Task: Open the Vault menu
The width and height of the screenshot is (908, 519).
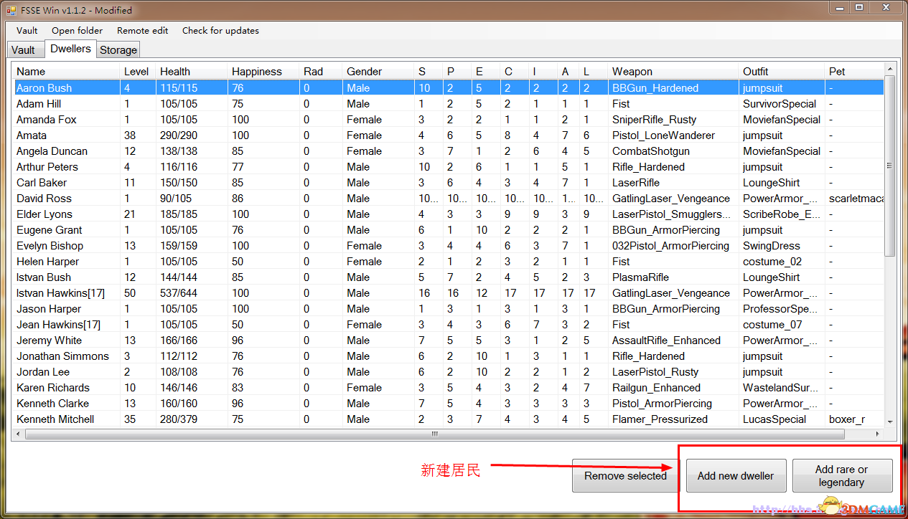Action: 27,31
